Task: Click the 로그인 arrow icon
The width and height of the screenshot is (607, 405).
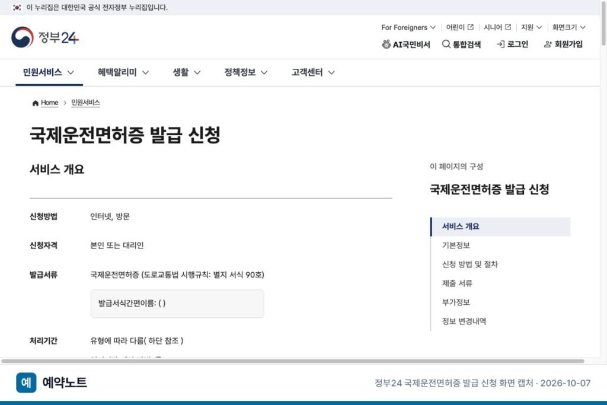Action: click(500, 44)
